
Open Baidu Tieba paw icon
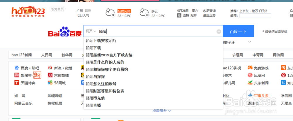point(17,68)
